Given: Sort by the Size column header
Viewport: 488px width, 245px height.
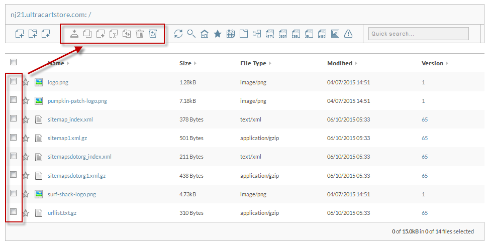Looking at the screenshot, I should (188, 63).
